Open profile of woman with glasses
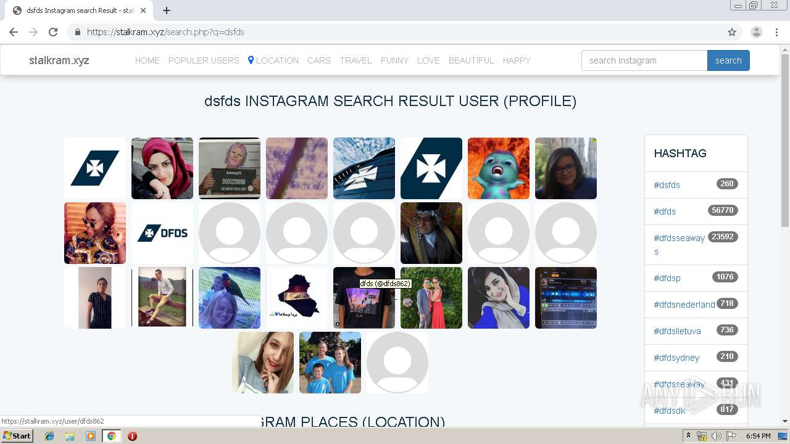The height and width of the screenshot is (444, 790). click(x=566, y=168)
